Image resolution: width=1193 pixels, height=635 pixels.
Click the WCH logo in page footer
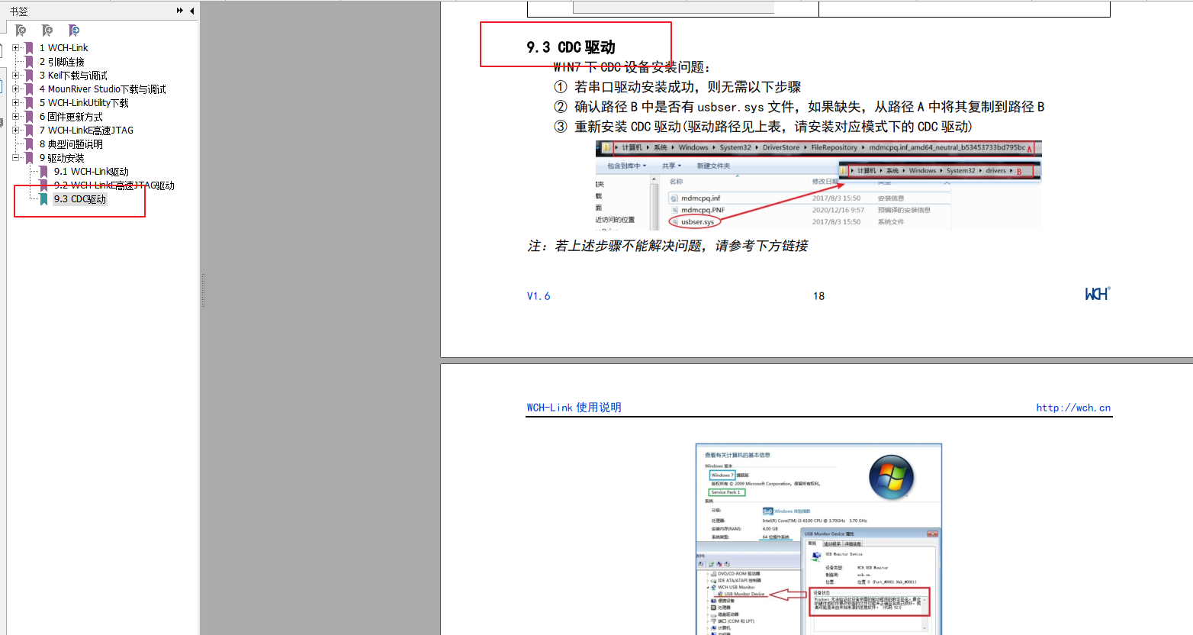(x=1098, y=294)
